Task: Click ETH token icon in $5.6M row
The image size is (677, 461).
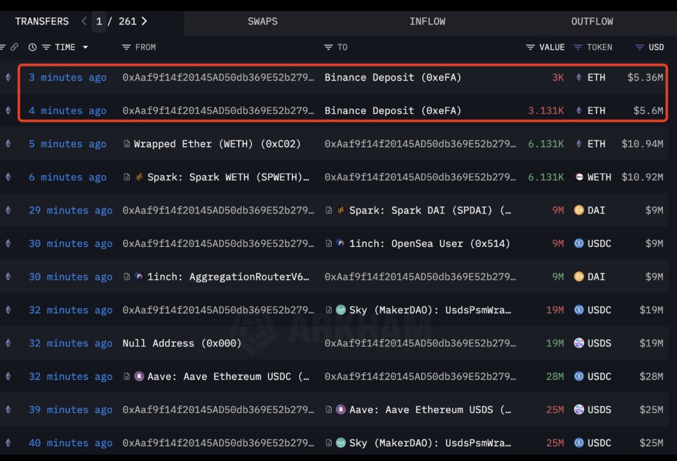Action: (579, 111)
